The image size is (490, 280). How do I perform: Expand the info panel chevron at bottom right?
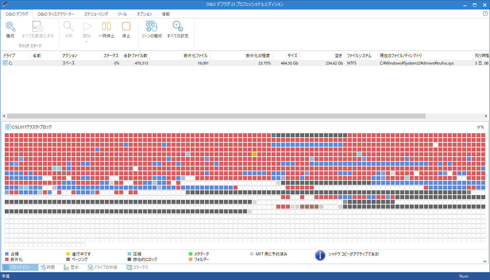click(x=485, y=261)
